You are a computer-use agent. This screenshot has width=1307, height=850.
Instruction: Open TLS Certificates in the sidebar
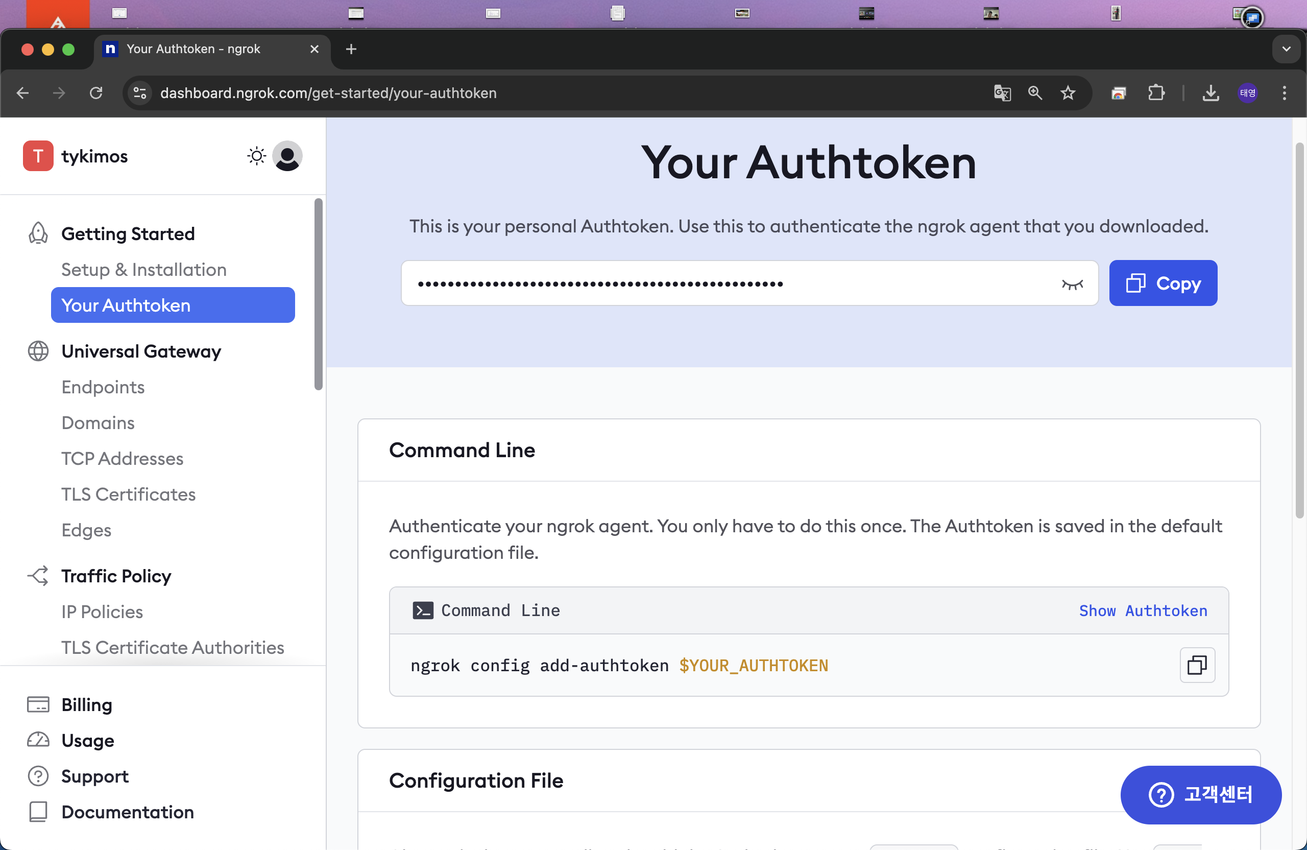coord(128,494)
